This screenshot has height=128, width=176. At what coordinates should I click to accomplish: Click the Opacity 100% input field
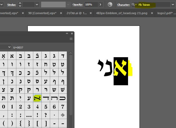coord(91,5)
